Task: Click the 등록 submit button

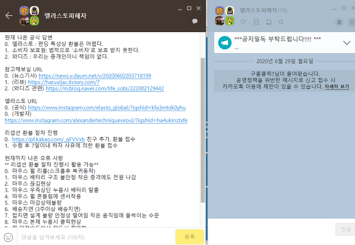Action: (190, 237)
